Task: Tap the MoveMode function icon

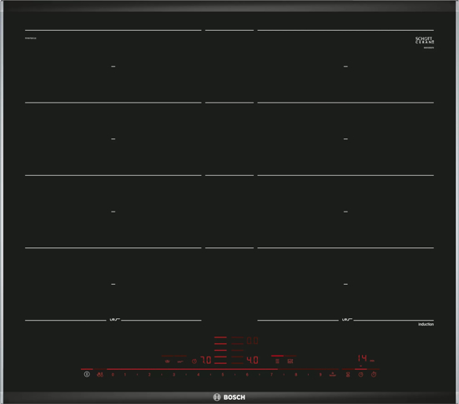Action: [290, 362]
